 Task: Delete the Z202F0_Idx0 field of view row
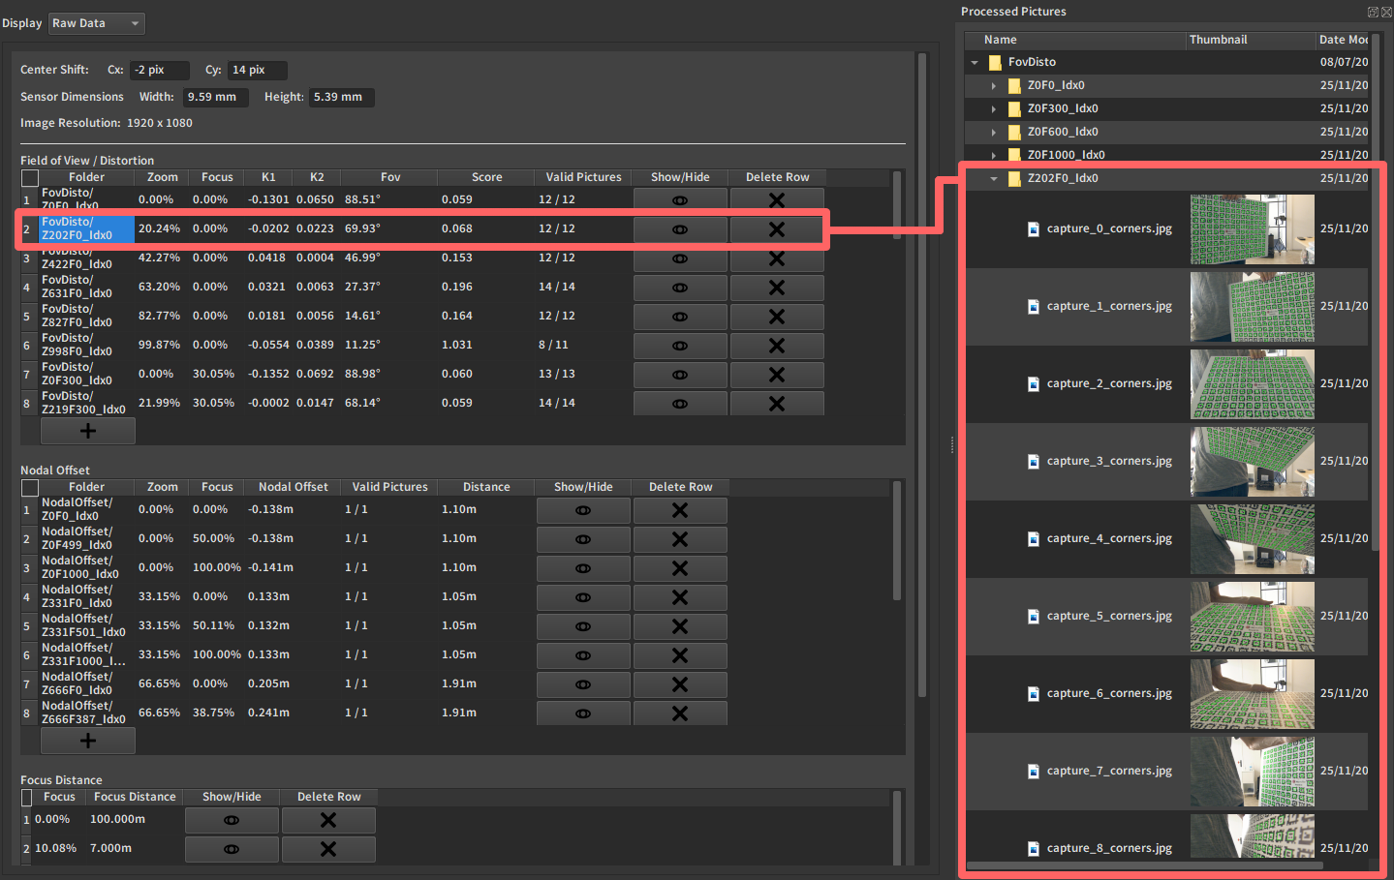(x=776, y=229)
